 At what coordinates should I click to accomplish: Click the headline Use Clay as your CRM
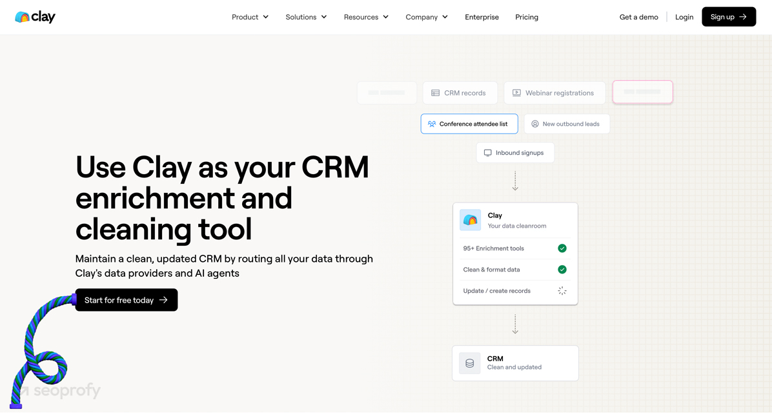222,197
